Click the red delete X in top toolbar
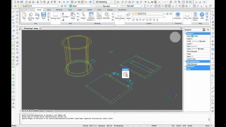 point(59,2)
